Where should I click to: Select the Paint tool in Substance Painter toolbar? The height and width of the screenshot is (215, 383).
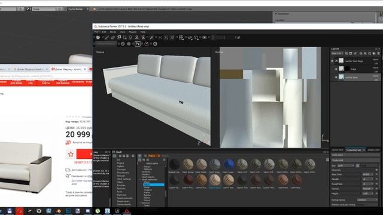coord(107,37)
